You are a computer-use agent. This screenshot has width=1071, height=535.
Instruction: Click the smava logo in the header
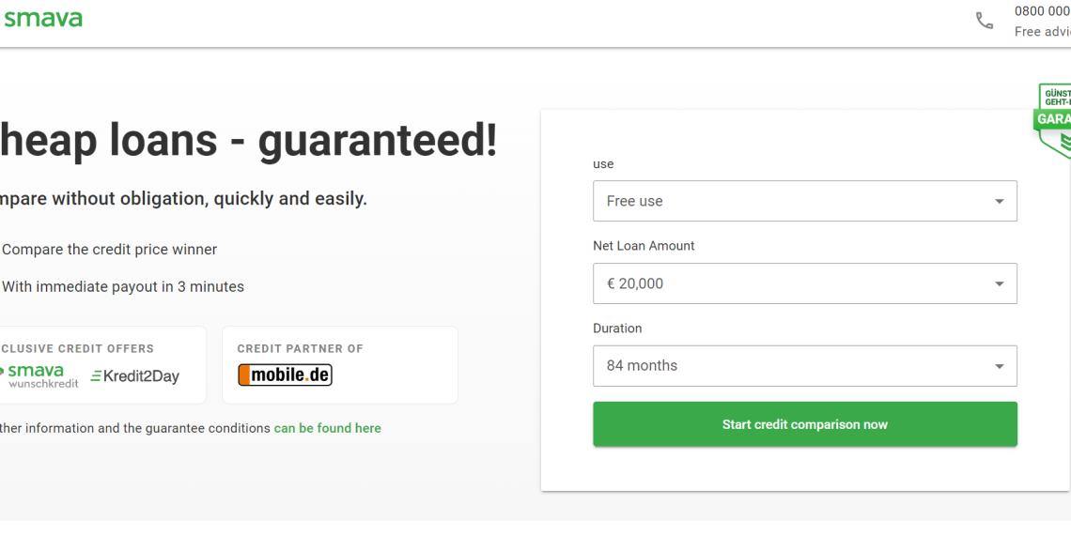pos(43,19)
